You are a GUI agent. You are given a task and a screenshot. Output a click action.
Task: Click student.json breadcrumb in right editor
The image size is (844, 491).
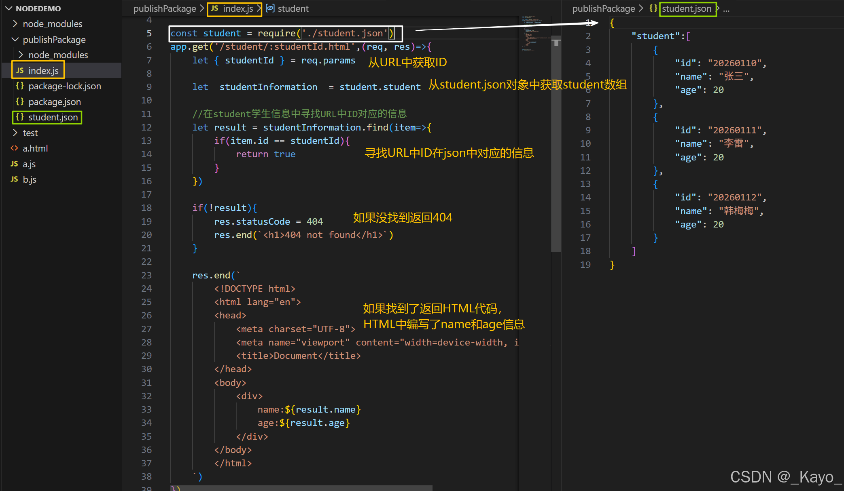coord(686,8)
